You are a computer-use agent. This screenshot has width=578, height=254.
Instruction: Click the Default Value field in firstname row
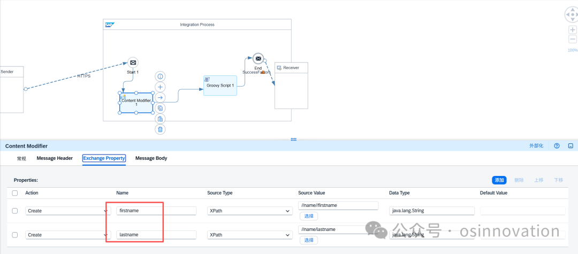point(522,211)
